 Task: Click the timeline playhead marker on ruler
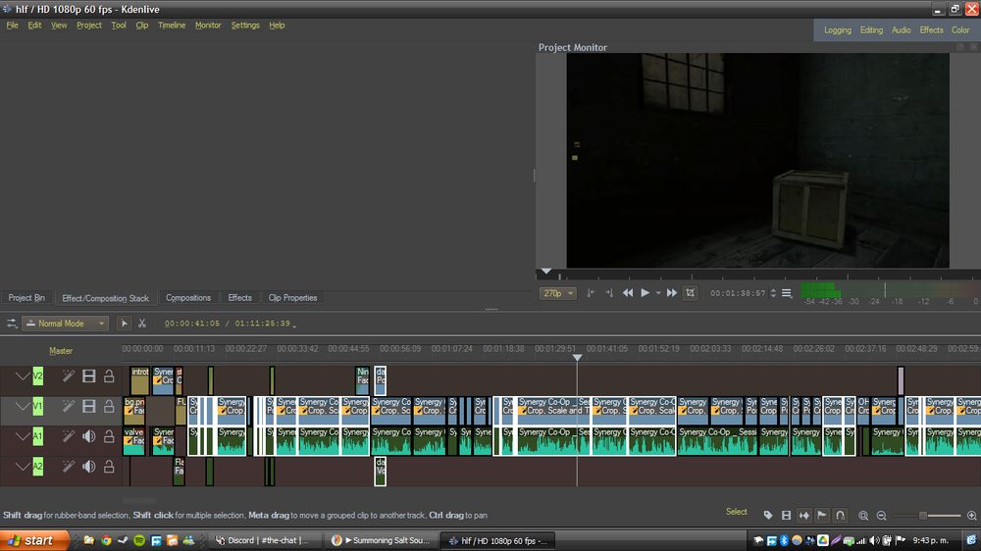pyautogui.click(x=577, y=357)
